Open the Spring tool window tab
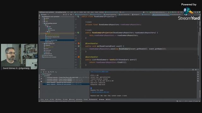 coord(108,100)
